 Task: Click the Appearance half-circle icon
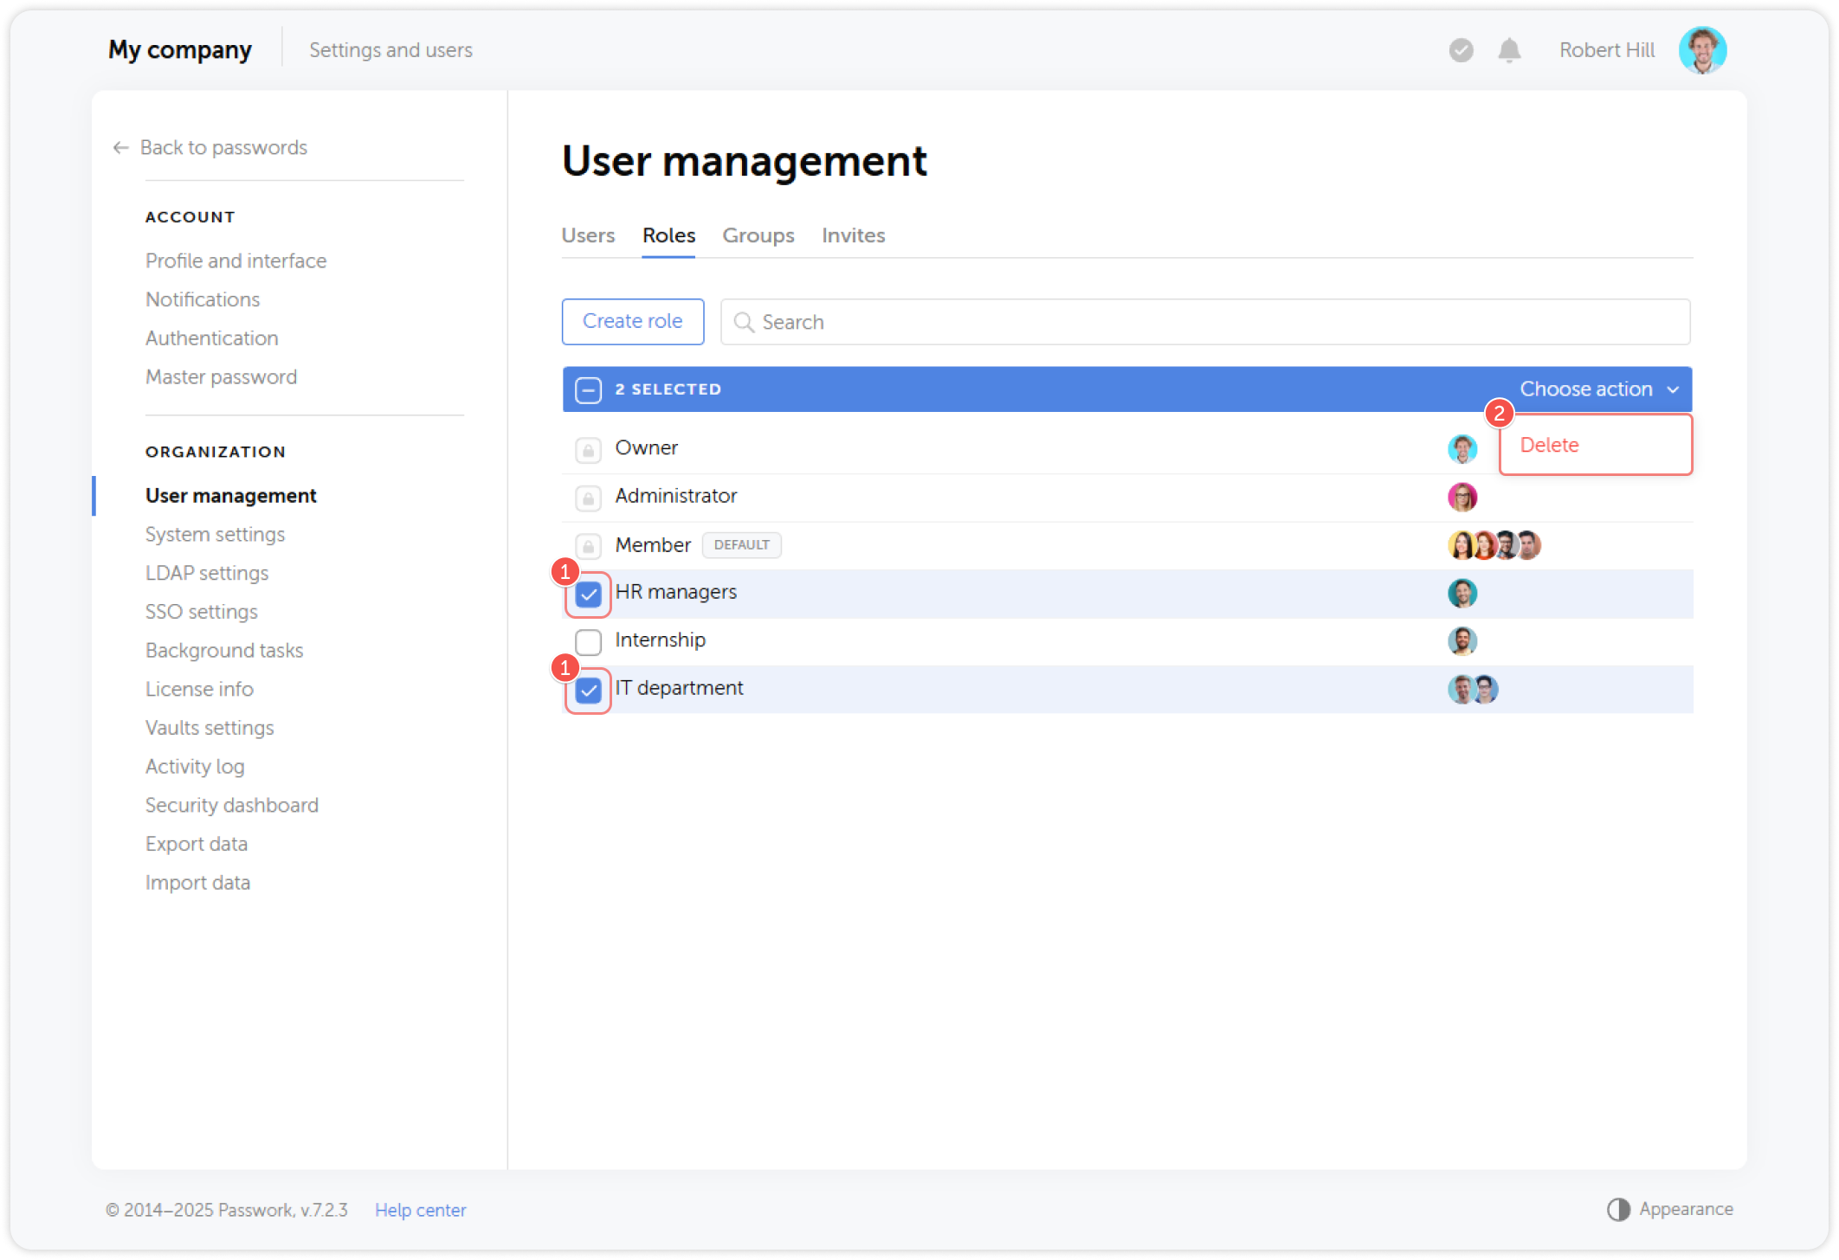1618,1209
